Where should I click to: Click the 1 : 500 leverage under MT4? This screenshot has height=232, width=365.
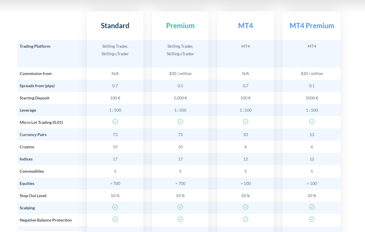246,110
